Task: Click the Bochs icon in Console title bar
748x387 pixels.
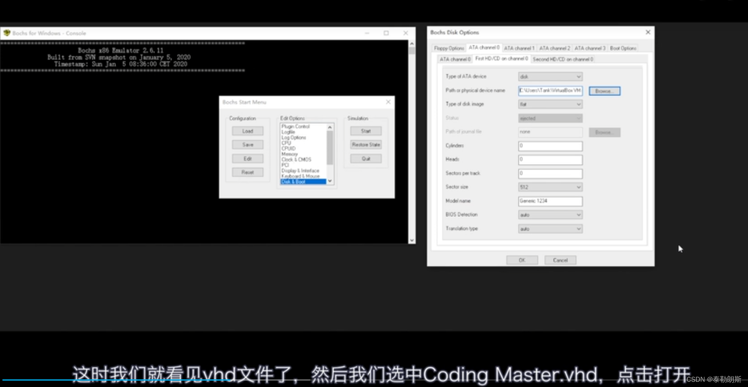Action: click(7, 33)
